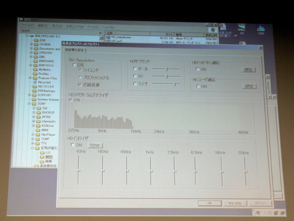Screen dimensions: 294x221
Task: Select the MIMI folder icon in tree
Action: click(38, 130)
